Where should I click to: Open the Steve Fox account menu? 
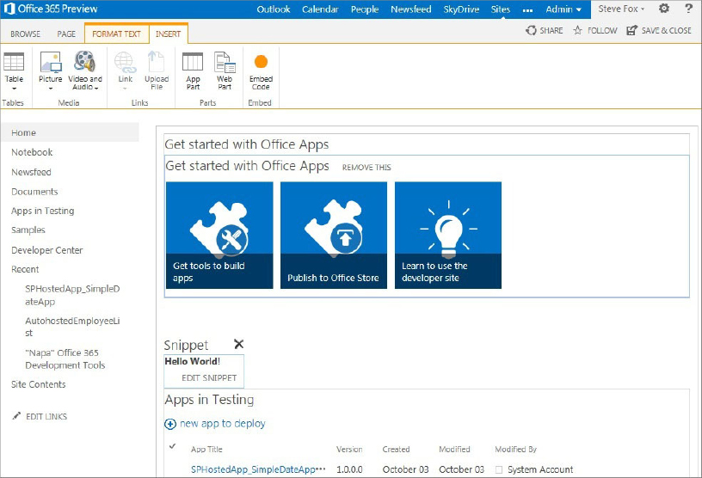(621, 9)
